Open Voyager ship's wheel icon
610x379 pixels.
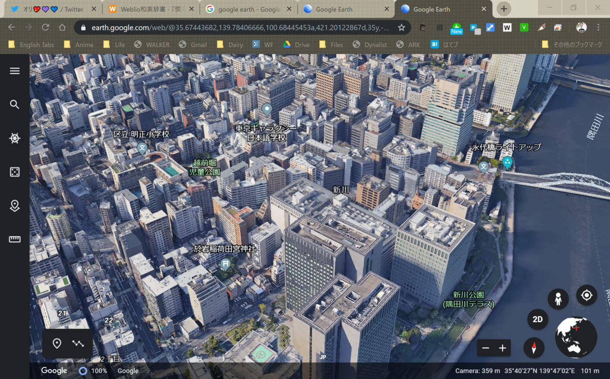15,139
